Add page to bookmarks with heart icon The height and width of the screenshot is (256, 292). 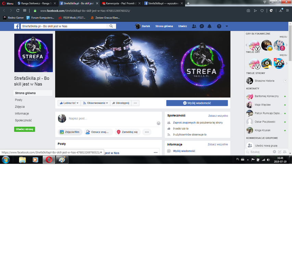point(262,11)
